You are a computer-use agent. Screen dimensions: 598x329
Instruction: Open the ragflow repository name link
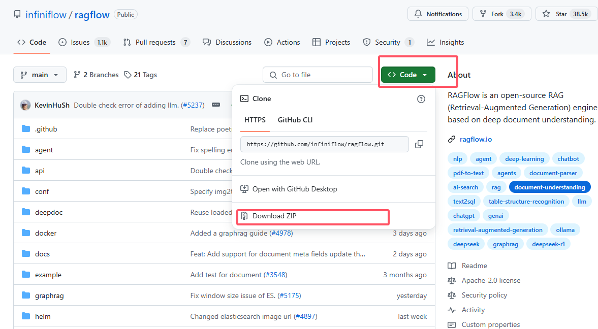coord(92,15)
